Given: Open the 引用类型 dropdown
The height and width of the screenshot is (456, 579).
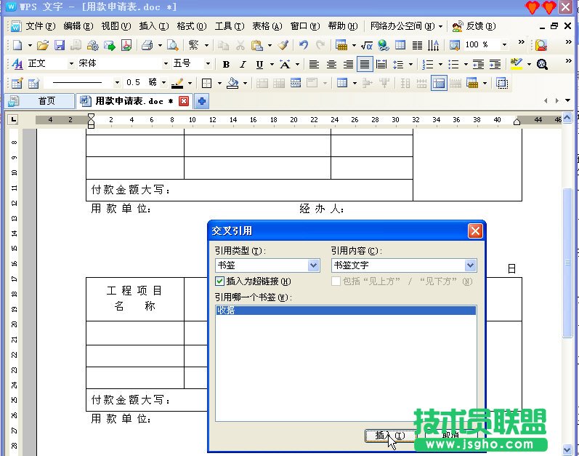Looking at the screenshot, I should tap(314, 265).
